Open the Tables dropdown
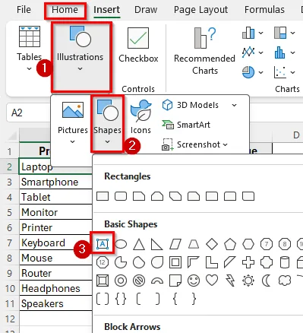Screen dimensions: 303x333 (x=30, y=48)
